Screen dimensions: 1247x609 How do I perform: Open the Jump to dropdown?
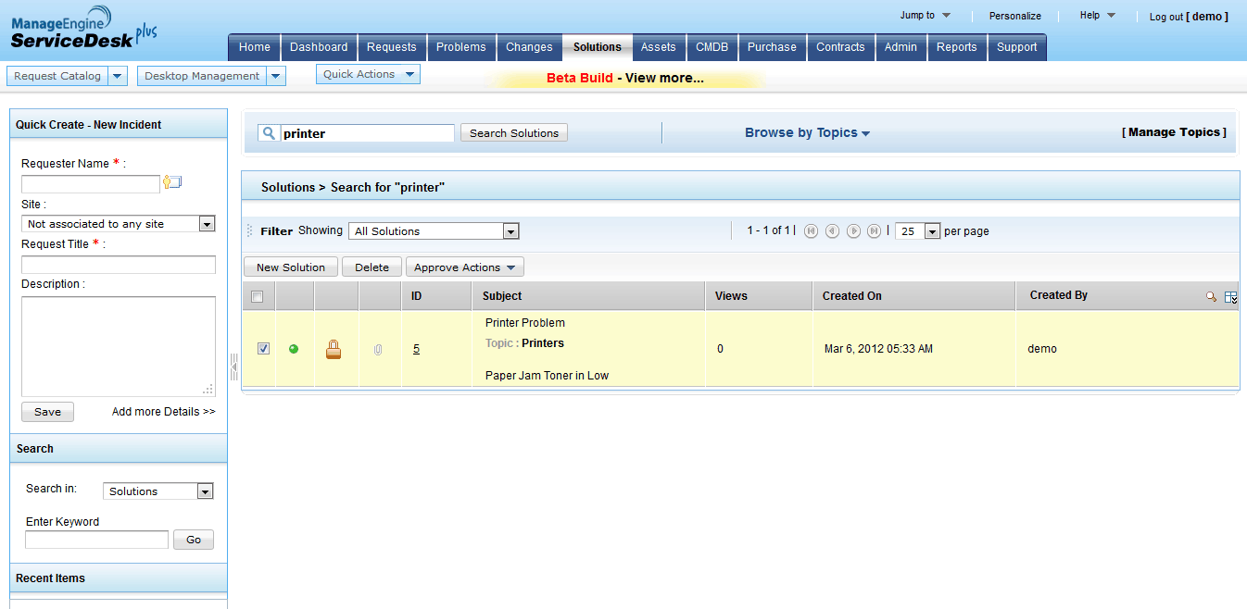coord(925,15)
